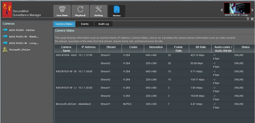Viewport: 255px width, 123px height.
Task: Click the 423.15 kbps bit rate
Action: (x=197, y=55)
